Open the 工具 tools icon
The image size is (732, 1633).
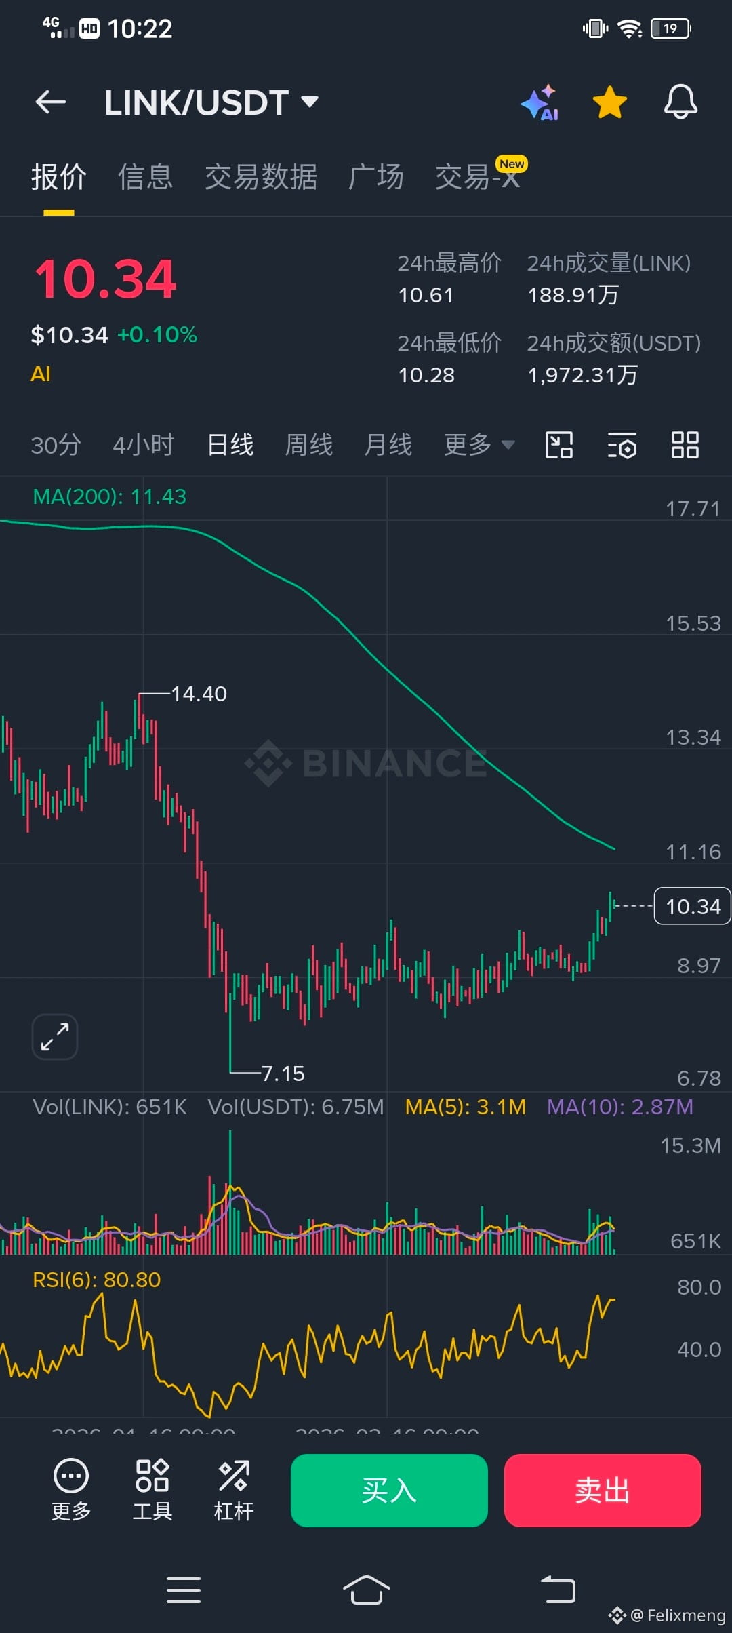(152, 1490)
